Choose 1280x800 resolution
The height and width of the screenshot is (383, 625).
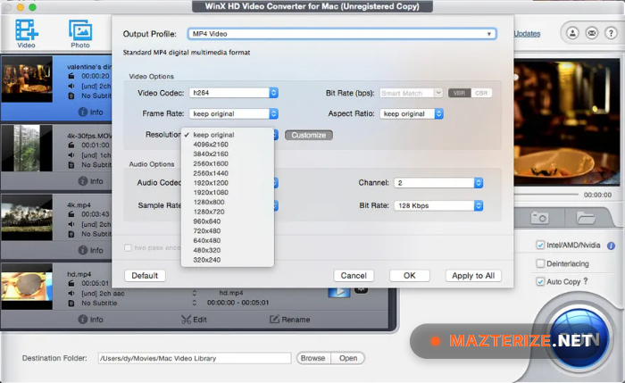tap(227, 202)
